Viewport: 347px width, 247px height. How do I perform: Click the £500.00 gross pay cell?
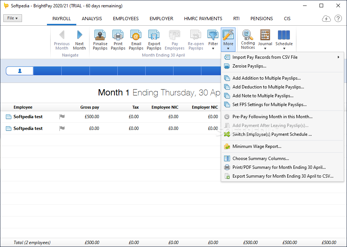click(92, 117)
